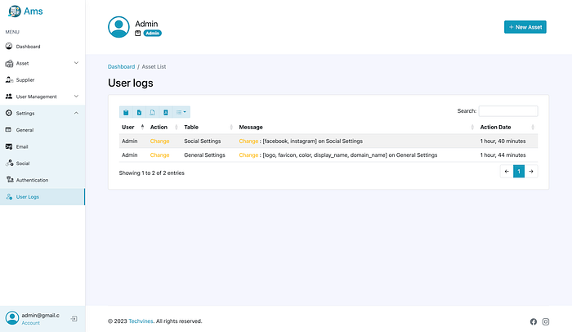The image size is (572, 332).
Task: Sort the table by User column
Action: (x=132, y=127)
